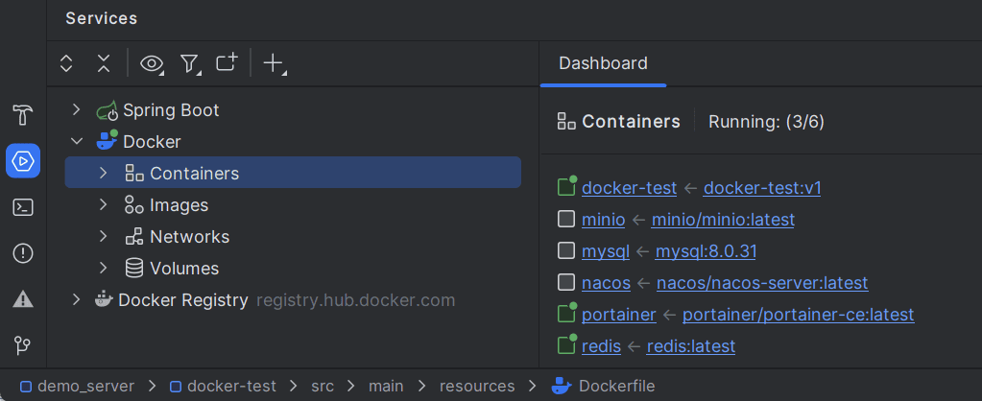
Task: Open the Terminal tool window icon
Action: click(23, 207)
